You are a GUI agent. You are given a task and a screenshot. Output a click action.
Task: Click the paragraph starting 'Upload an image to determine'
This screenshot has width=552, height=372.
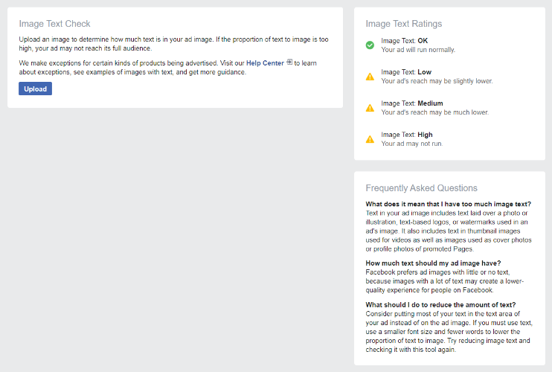coord(173,44)
